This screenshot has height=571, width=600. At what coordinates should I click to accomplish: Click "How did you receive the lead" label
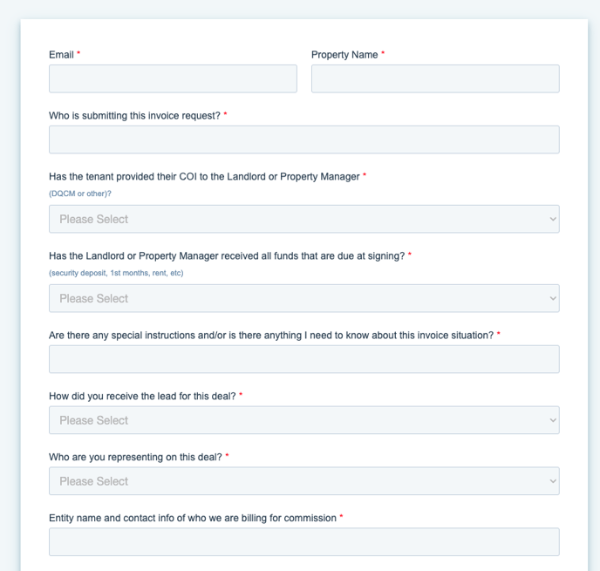tap(142, 397)
